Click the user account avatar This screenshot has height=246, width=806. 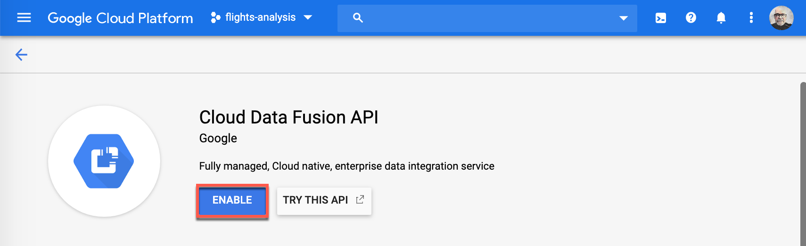click(x=781, y=18)
